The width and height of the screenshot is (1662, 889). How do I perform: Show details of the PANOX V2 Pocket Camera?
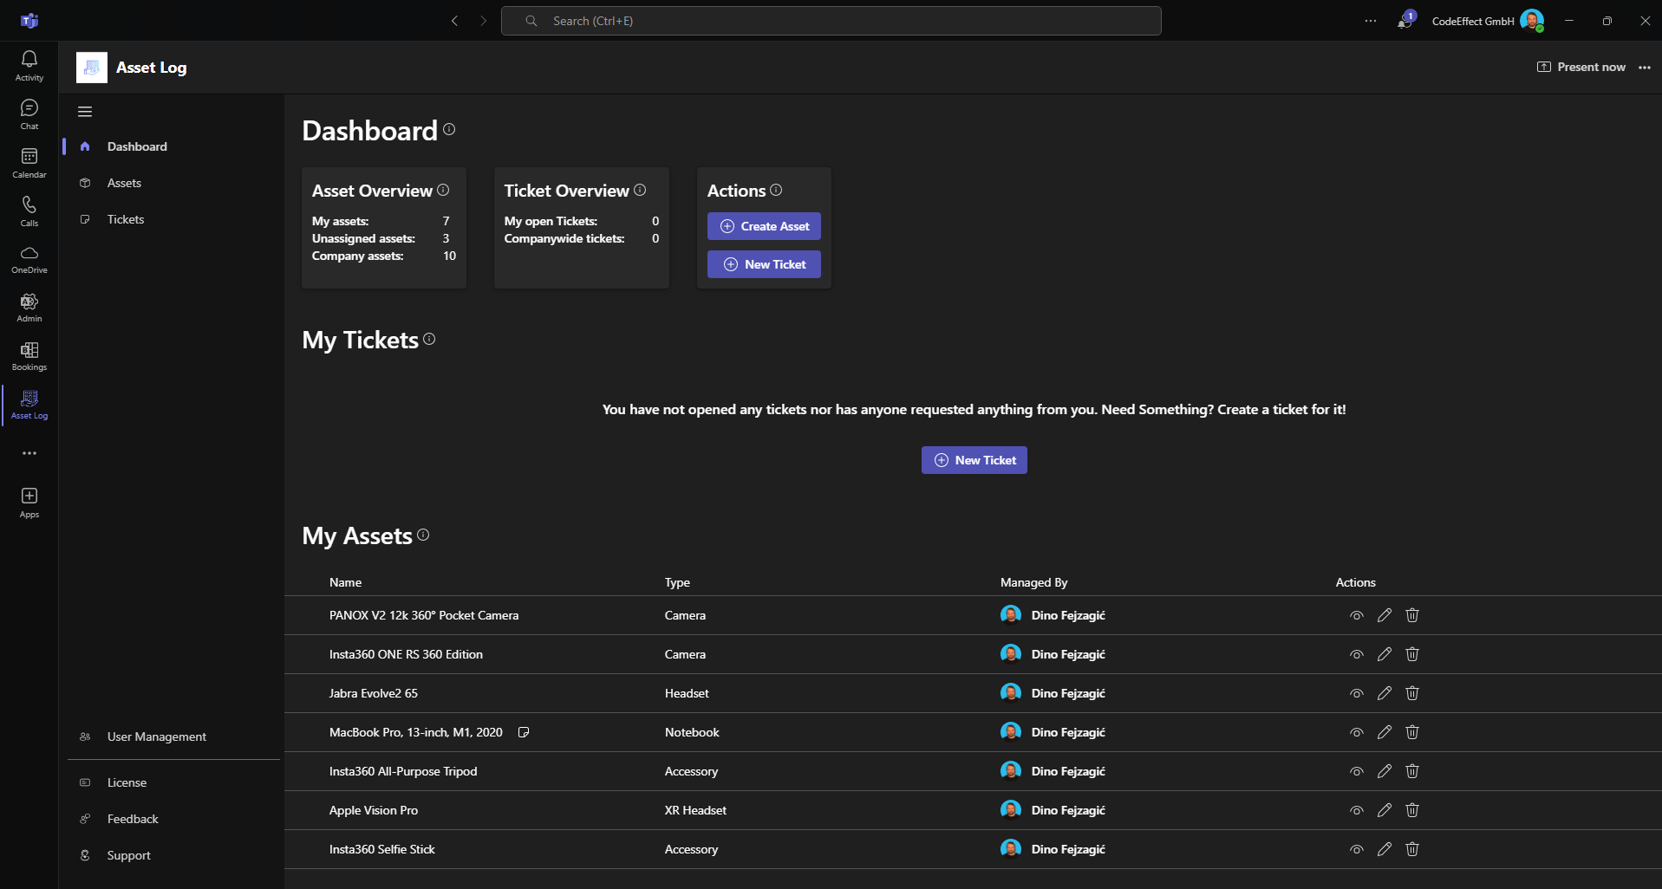point(1356,615)
